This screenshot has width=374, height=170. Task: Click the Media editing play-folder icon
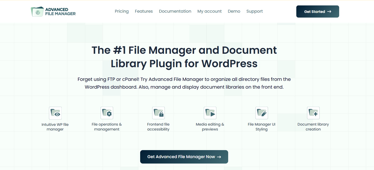[210, 113]
